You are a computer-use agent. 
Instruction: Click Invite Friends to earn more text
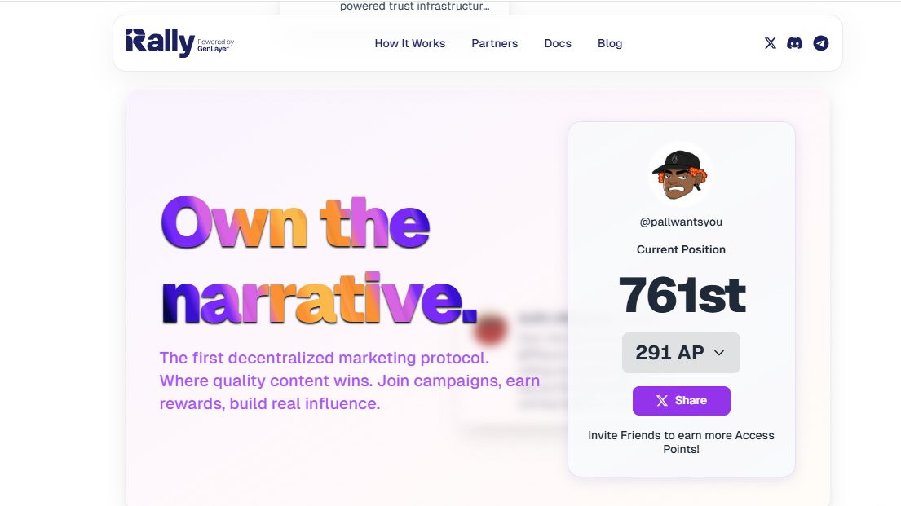pyautogui.click(x=681, y=442)
